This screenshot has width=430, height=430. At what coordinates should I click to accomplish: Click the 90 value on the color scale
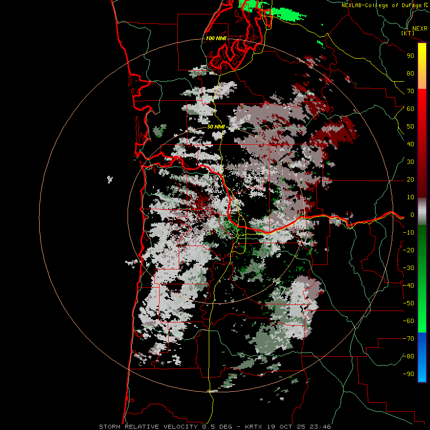pos(410,56)
